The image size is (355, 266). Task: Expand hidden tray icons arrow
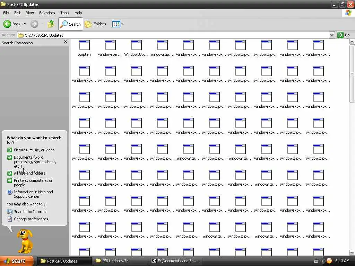click(323, 261)
